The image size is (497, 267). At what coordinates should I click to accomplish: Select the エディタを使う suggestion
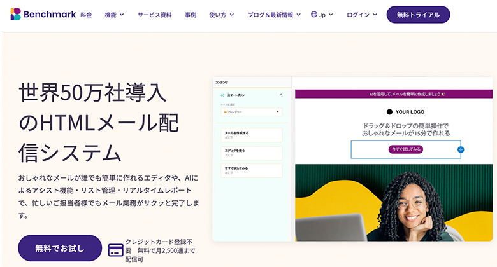click(251, 153)
